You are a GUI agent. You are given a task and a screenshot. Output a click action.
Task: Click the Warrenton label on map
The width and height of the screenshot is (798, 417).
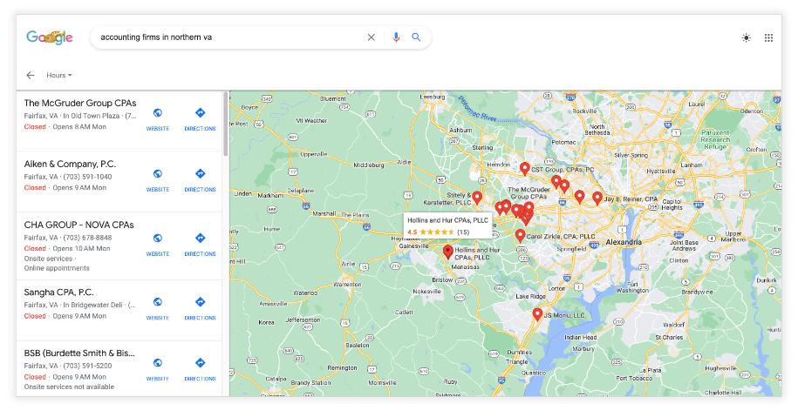347,285
